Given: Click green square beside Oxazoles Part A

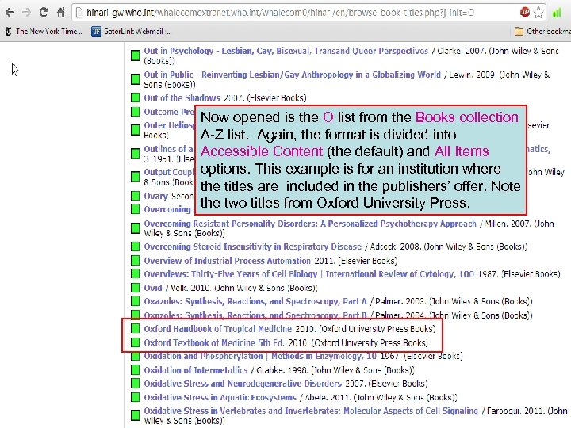Looking at the screenshot, I should click(x=136, y=301).
